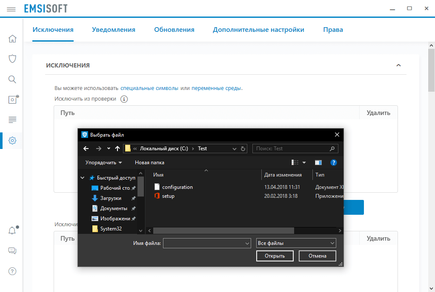The height and width of the screenshot is (292, 435).
Task: Sort by the Тип column header
Action: click(x=320, y=175)
